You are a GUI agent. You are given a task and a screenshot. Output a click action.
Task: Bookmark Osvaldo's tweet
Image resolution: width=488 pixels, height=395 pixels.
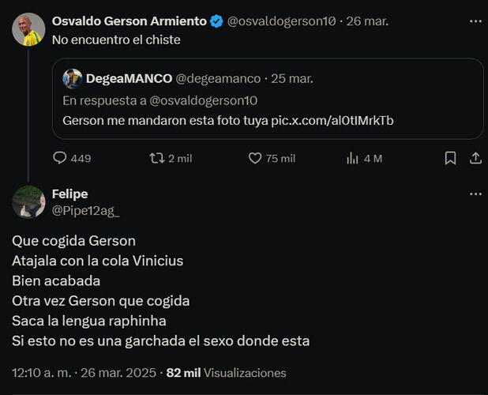(x=450, y=158)
